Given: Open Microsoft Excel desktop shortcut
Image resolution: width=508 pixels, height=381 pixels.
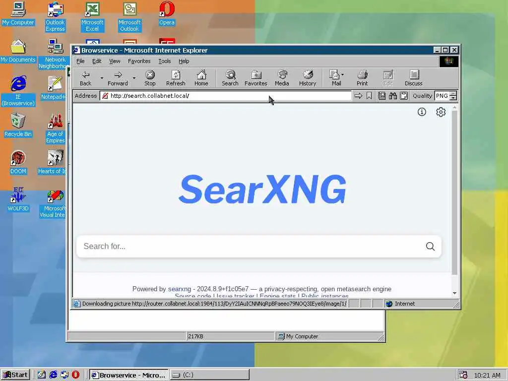Looking at the screenshot, I should click(92, 16).
